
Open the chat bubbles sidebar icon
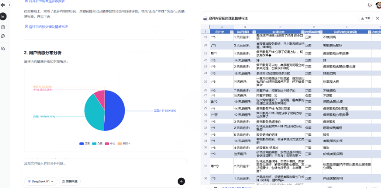point(3,49)
